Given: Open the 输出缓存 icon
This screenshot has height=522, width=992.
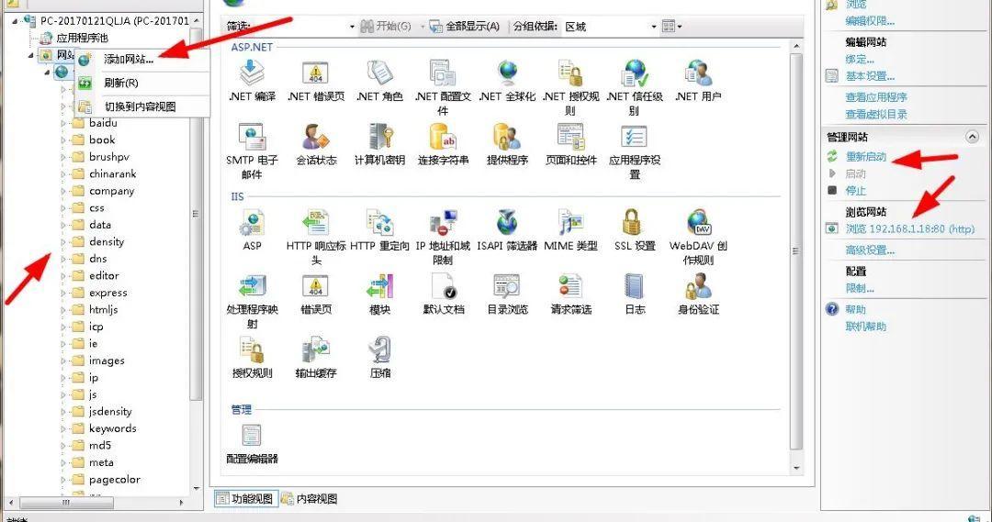Looking at the screenshot, I should [x=316, y=350].
